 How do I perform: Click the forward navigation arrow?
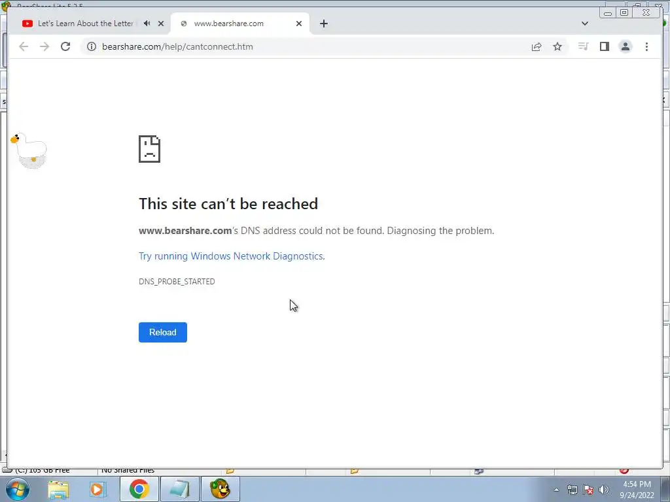tap(44, 46)
